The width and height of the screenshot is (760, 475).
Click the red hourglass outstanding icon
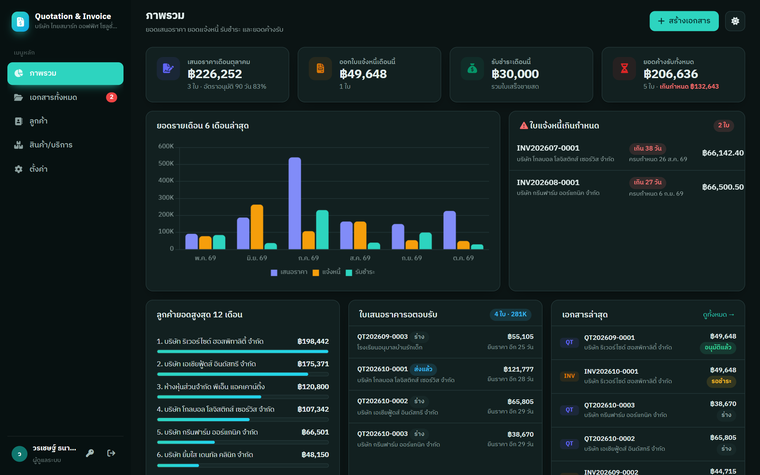click(624, 68)
